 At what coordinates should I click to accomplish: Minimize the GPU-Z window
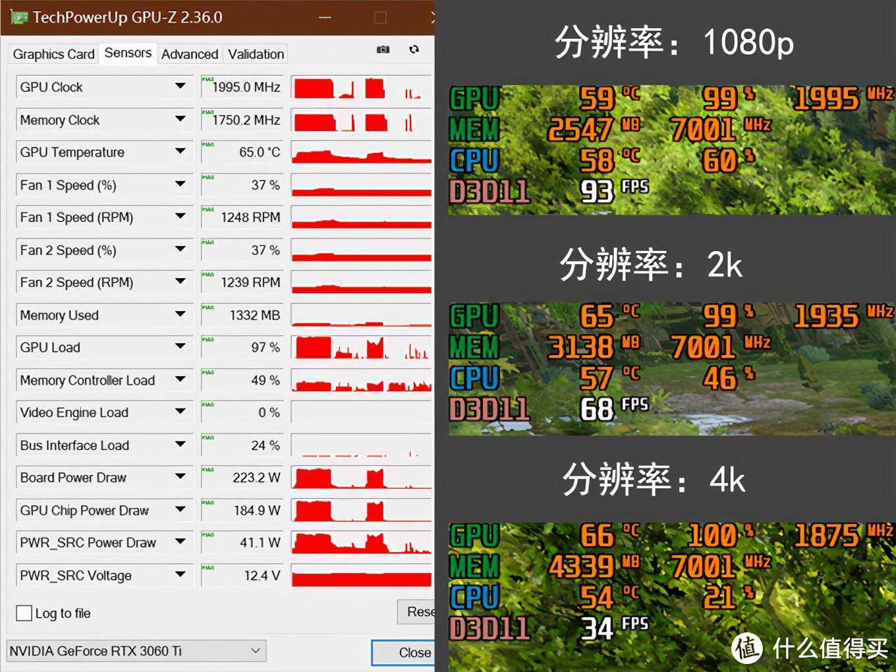click(x=325, y=18)
